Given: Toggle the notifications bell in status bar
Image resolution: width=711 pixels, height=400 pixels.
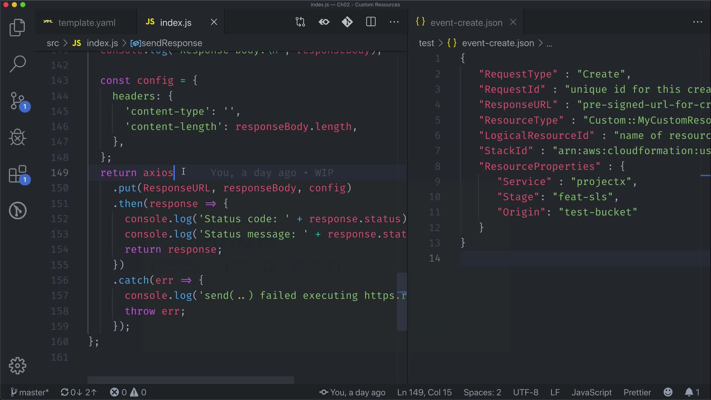Looking at the screenshot, I should pos(689,392).
